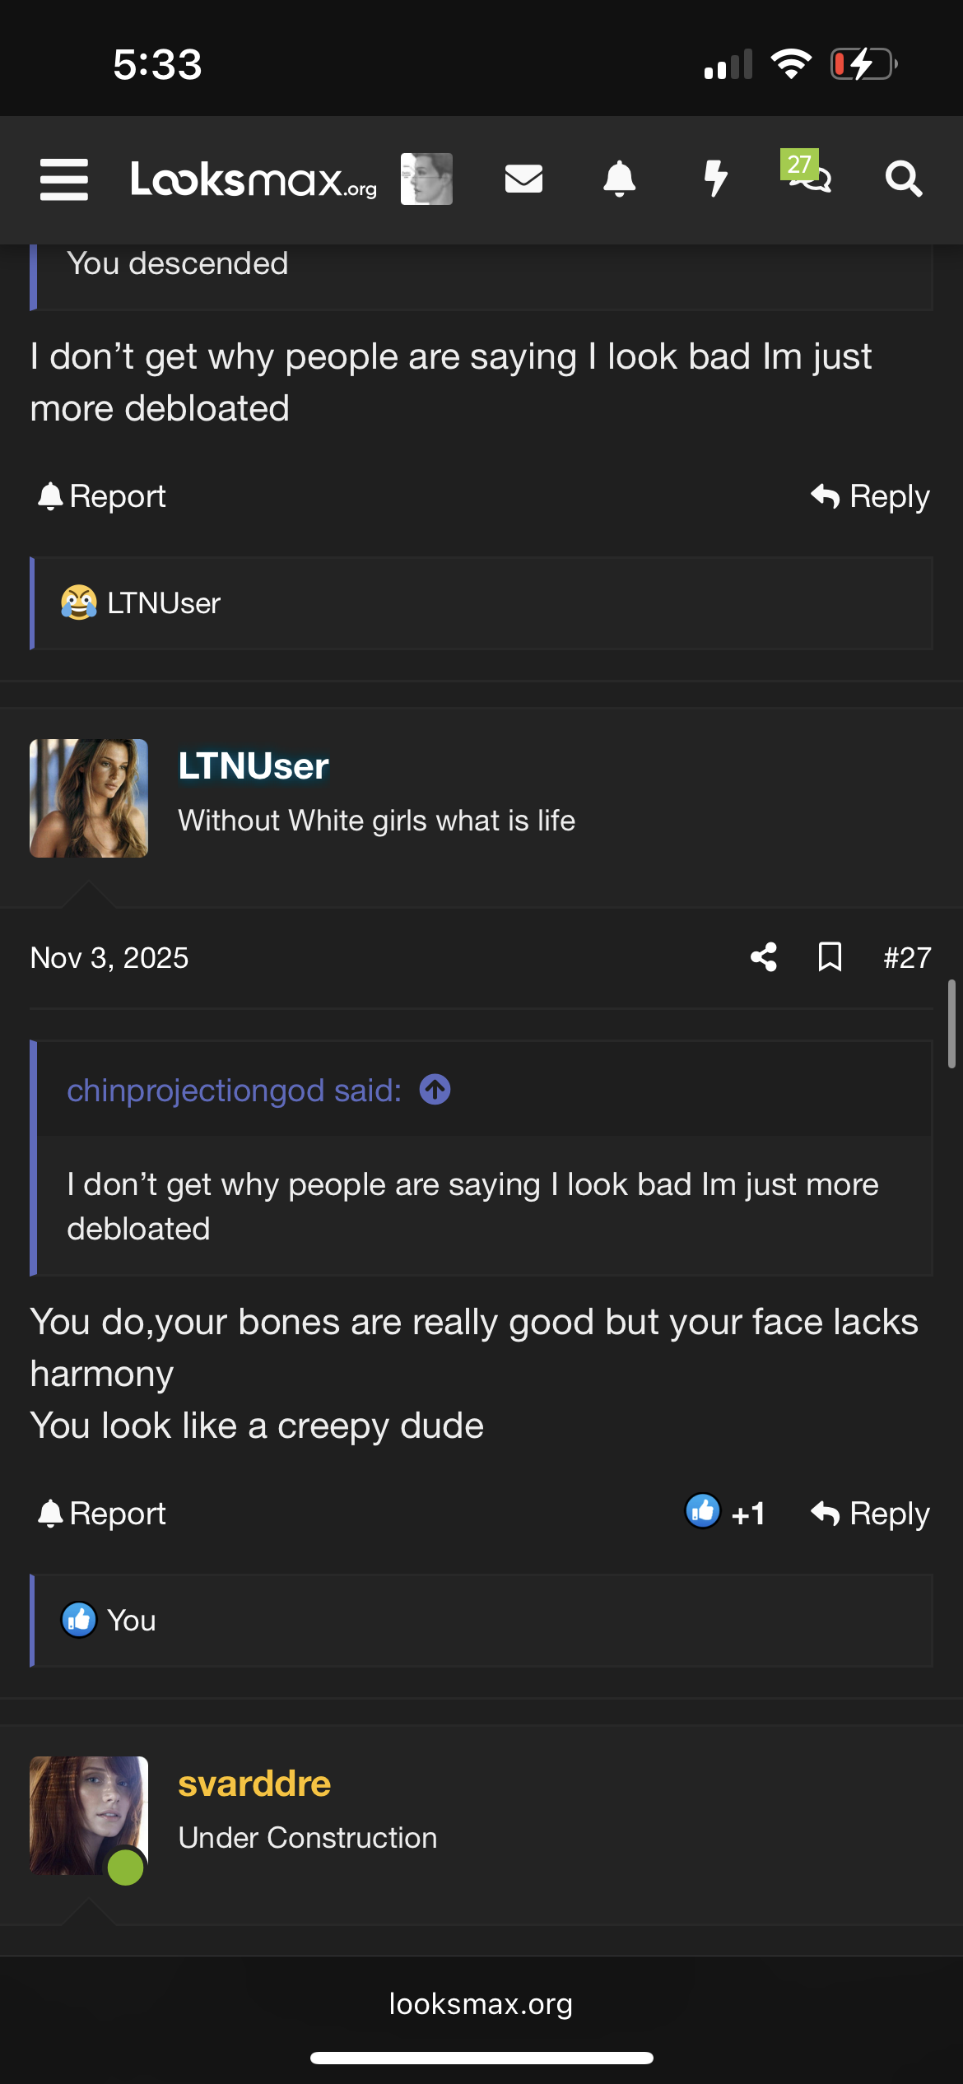Jump to chinprojectiongod's quoted post arrow
The width and height of the screenshot is (963, 2084).
coord(435,1090)
